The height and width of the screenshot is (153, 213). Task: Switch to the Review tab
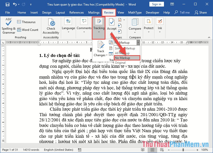coord(109,12)
